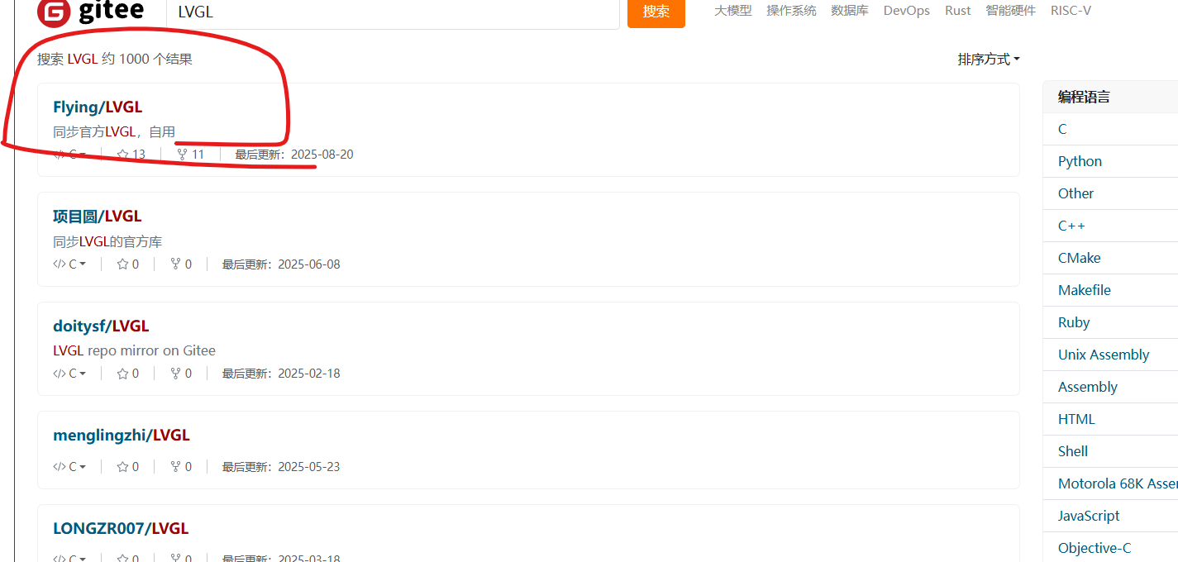Click the search input containing LVGL

393,13
